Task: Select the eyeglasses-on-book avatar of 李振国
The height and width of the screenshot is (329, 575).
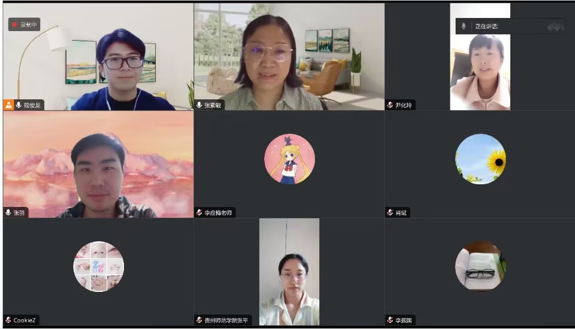Action: click(480, 266)
